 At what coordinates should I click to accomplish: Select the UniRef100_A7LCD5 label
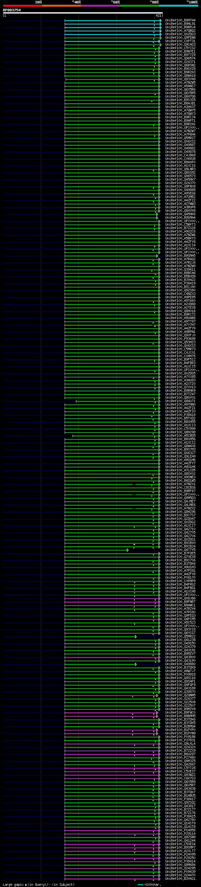(180, 470)
